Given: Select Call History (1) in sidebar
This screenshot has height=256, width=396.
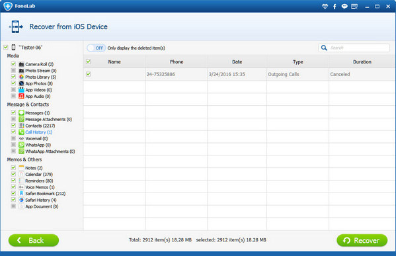Looking at the screenshot, I should [38, 132].
